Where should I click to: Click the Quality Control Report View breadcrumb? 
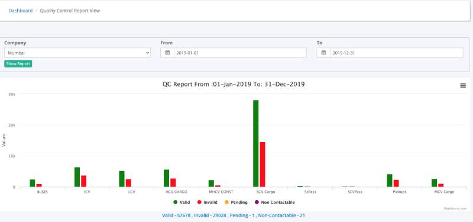pos(70,11)
